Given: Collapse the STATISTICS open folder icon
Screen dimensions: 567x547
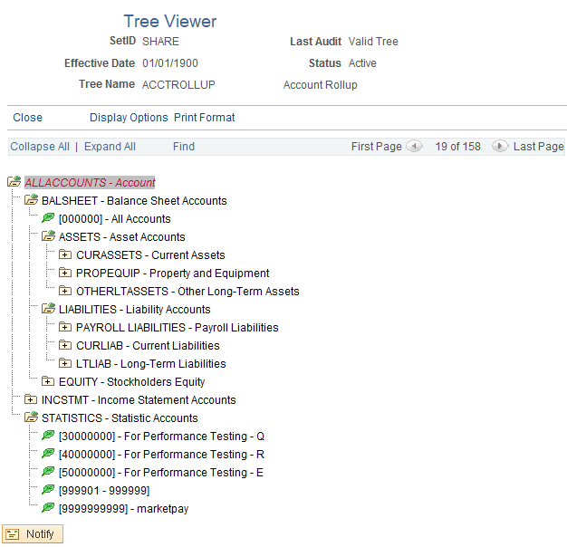Looking at the screenshot, I should [x=31, y=417].
